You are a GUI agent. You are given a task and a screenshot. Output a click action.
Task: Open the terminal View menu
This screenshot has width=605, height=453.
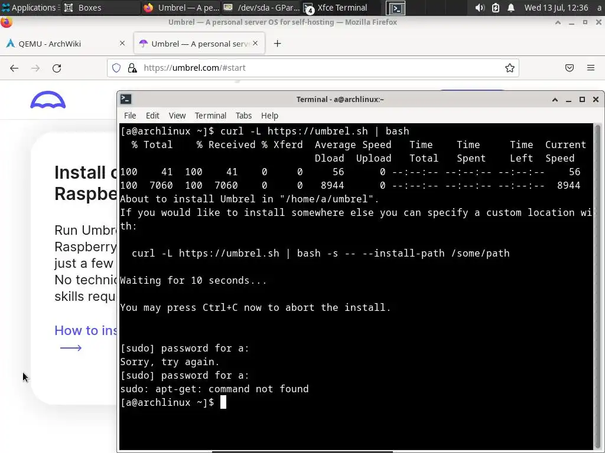click(177, 116)
